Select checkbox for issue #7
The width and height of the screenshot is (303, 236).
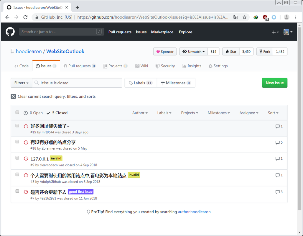[x=17, y=191]
